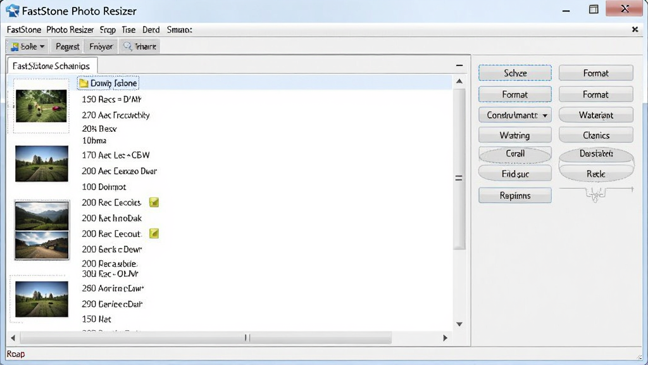Select the garden thumbnail with the red object

point(41,106)
